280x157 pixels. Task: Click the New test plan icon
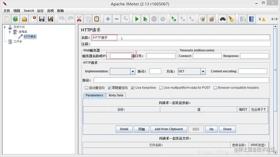(7, 19)
